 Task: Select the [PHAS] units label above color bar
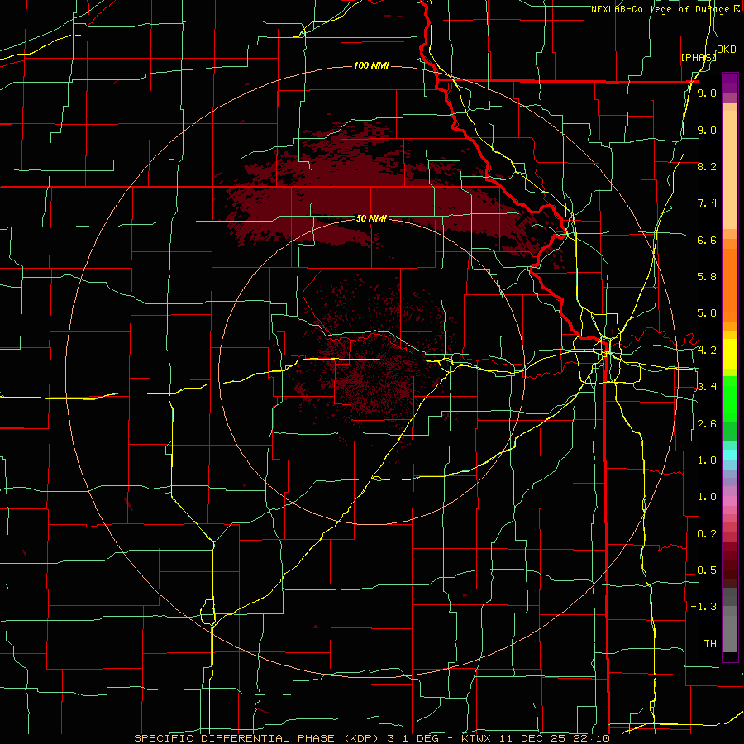699,57
